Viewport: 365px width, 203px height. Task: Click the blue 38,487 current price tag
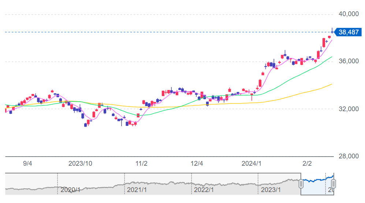pos(348,32)
